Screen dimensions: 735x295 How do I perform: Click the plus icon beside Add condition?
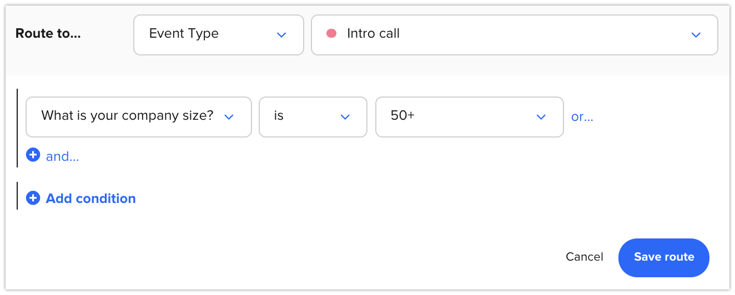(33, 198)
